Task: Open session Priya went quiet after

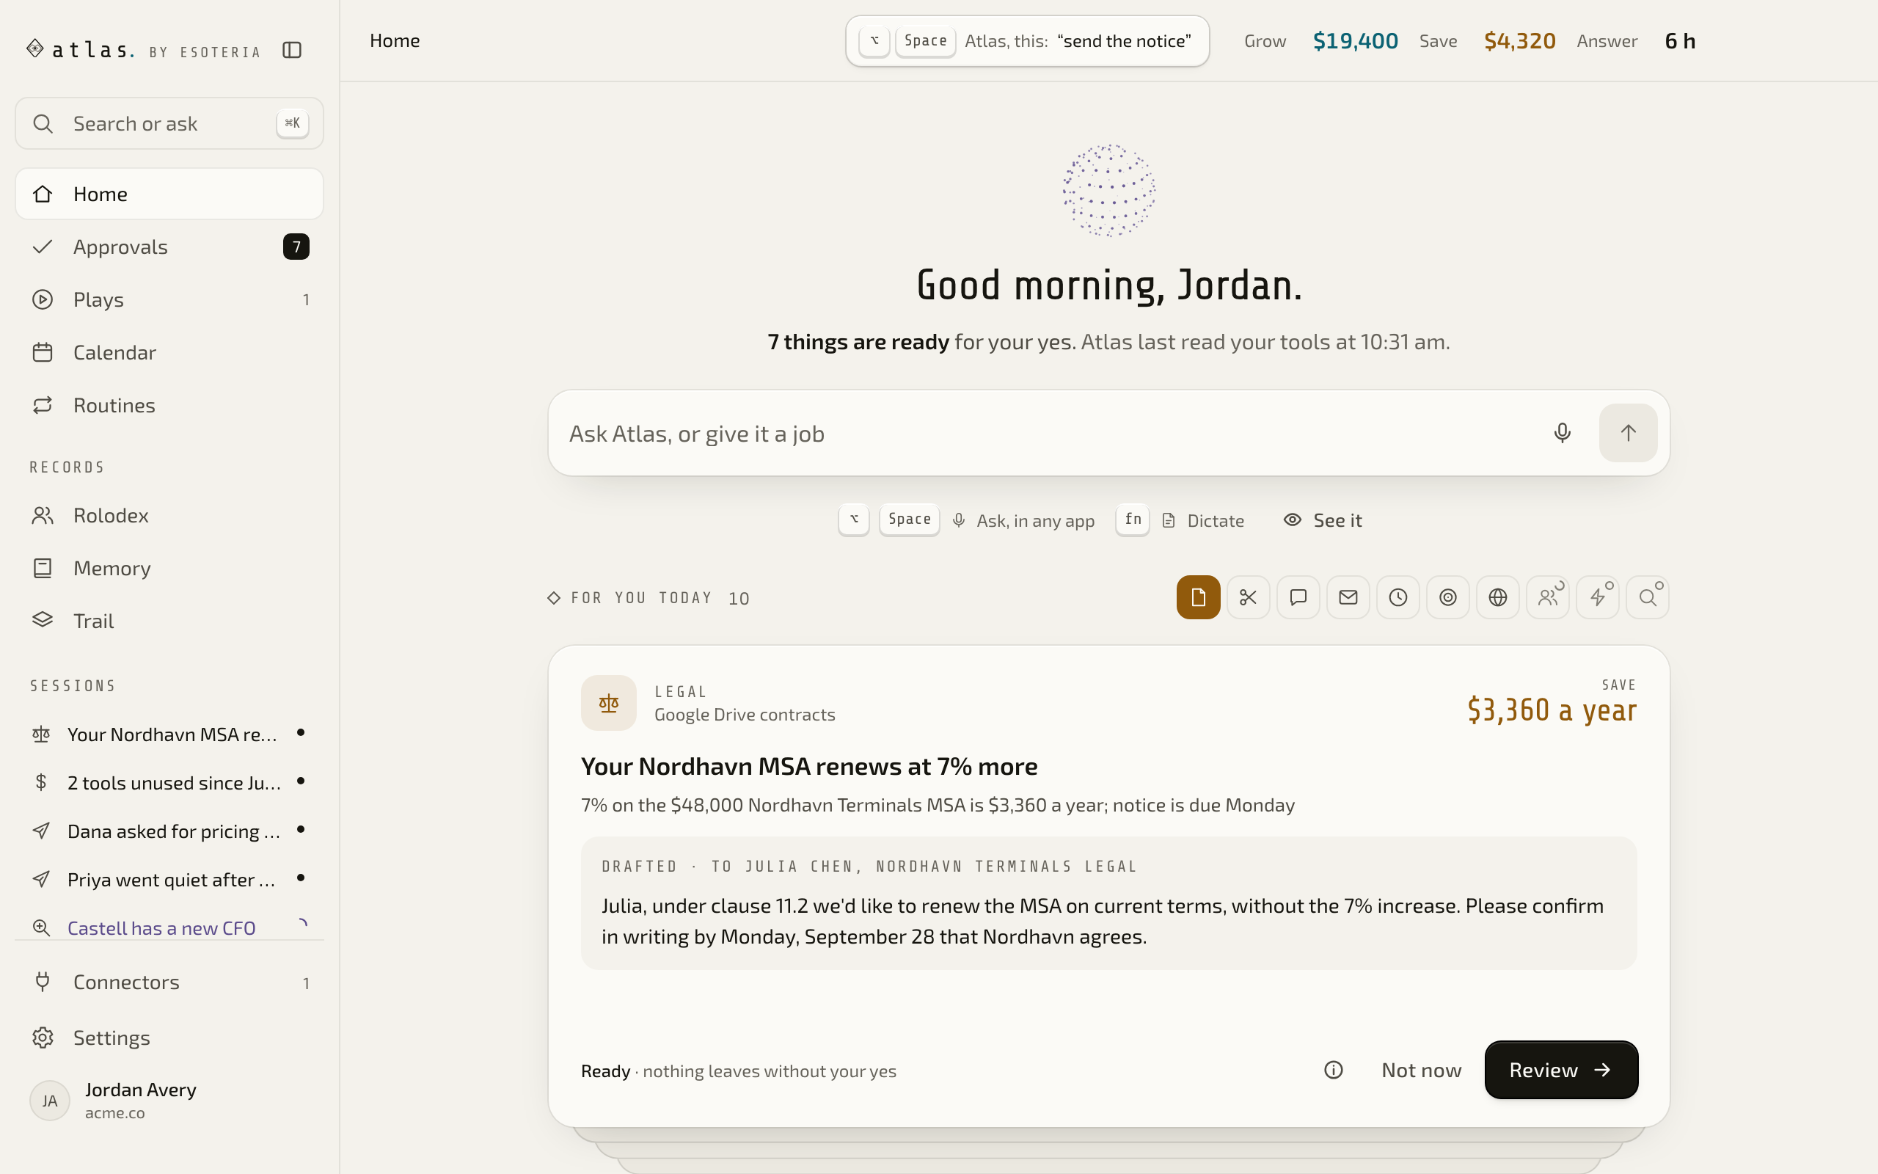Action: (x=169, y=879)
